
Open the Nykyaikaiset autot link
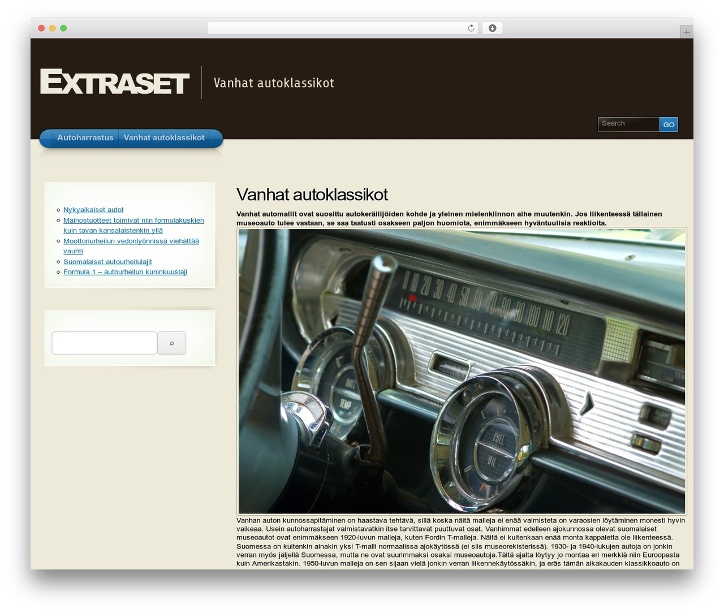coord(93,210)
